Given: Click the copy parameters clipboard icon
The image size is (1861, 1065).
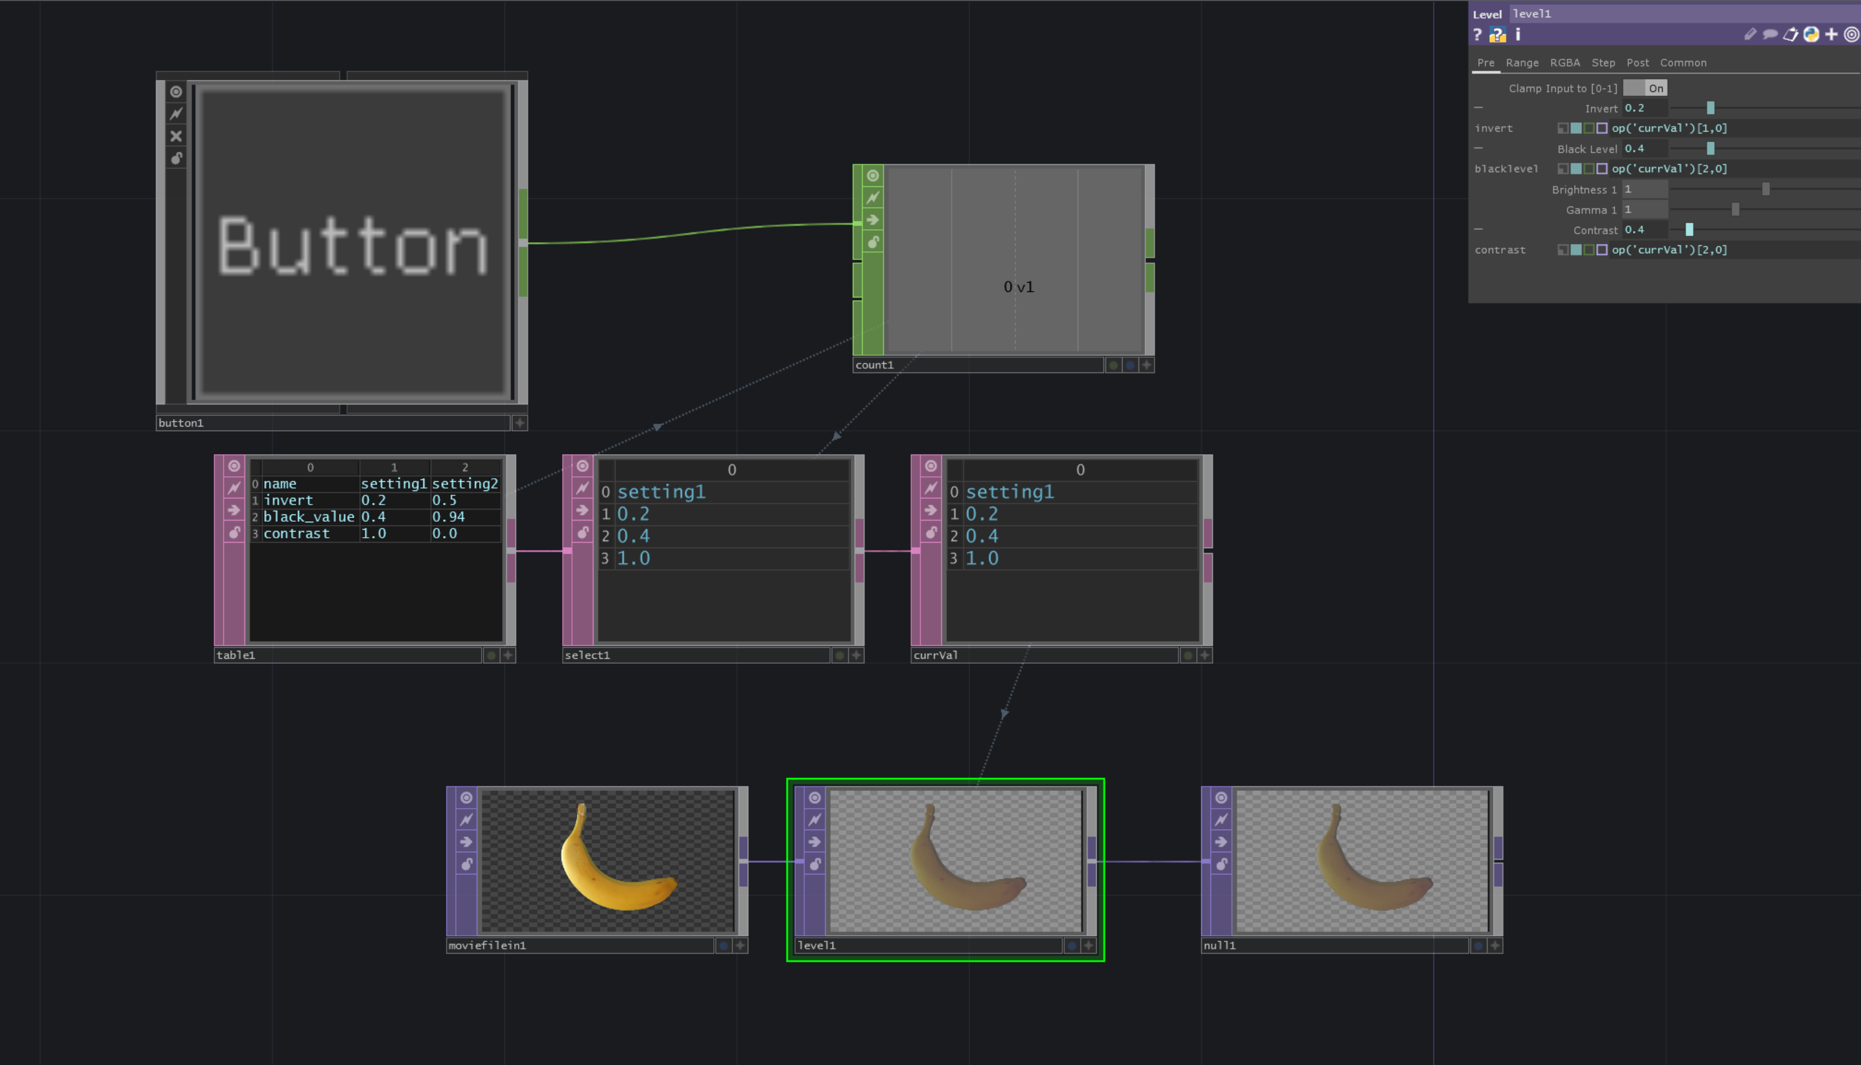Looking at the screenshot, I should point(1791,34).
